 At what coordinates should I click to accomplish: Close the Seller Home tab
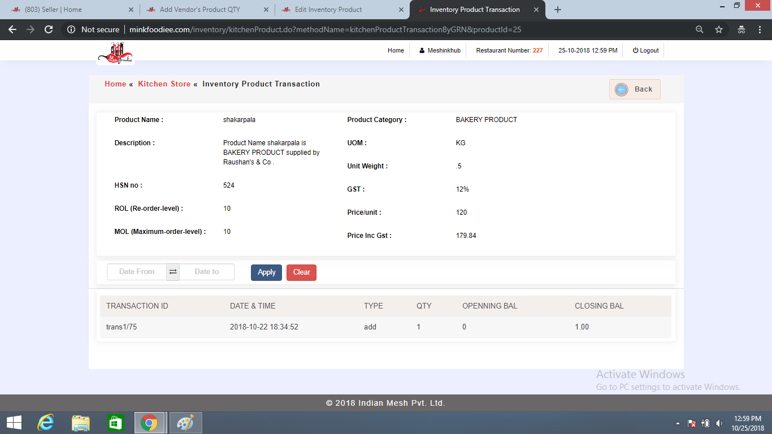(x=131, y=10)
